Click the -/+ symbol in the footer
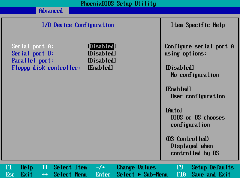 (100, 168)
